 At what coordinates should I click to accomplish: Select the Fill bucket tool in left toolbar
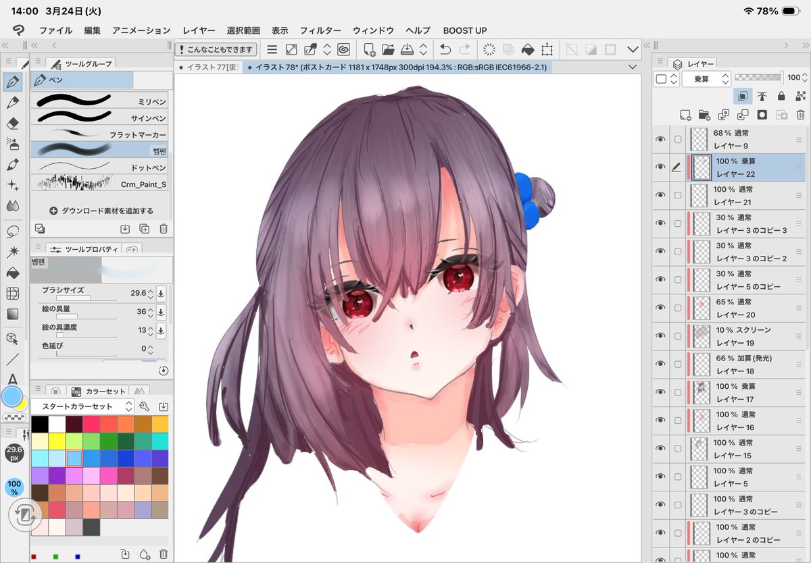[12, 273]
